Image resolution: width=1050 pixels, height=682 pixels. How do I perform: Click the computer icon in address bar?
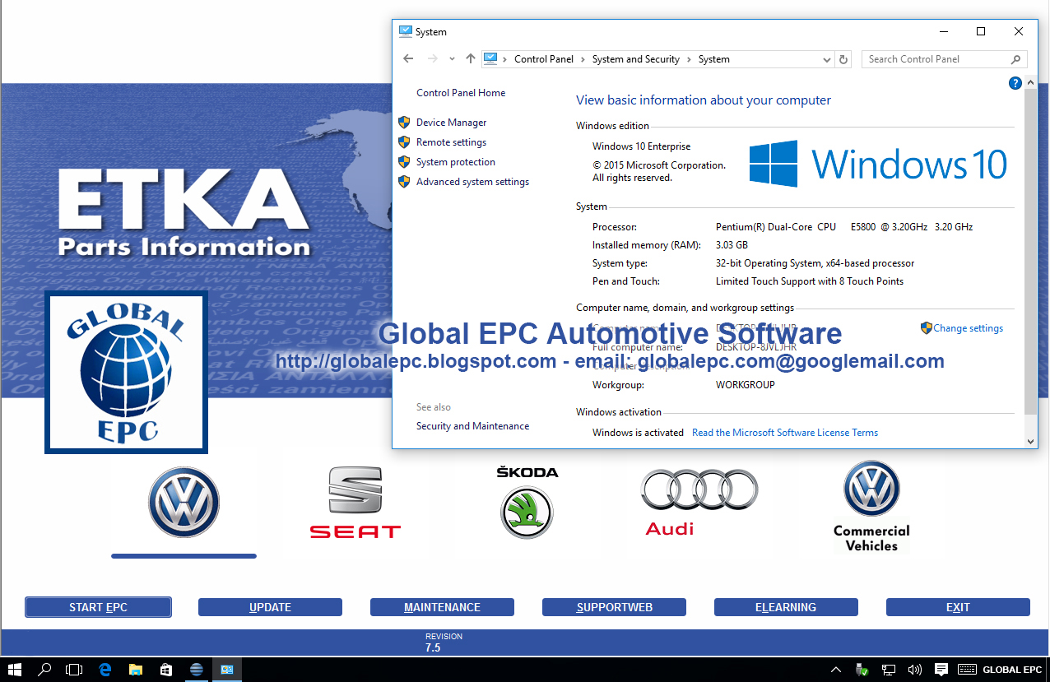click(x=490, y=58)
